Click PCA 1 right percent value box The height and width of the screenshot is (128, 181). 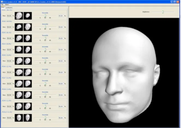coord(61,16)
